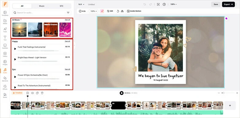Switch to the SFX tab
240x118 pixels.
click(x=61, y=6)
